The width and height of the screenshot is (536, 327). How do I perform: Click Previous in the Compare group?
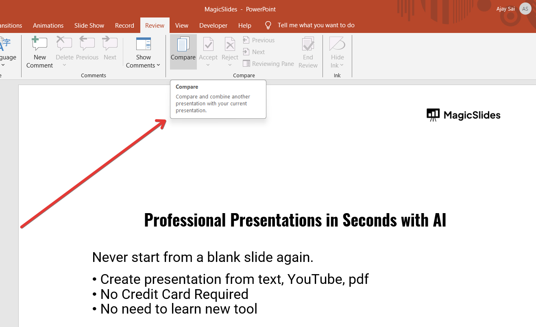pyautogui.click(x=259, y=40)
